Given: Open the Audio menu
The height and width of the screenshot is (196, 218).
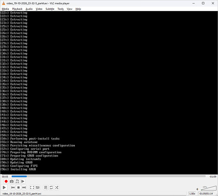Looking at the screenshot, I should pyautogui.click(x=29, y=9).
